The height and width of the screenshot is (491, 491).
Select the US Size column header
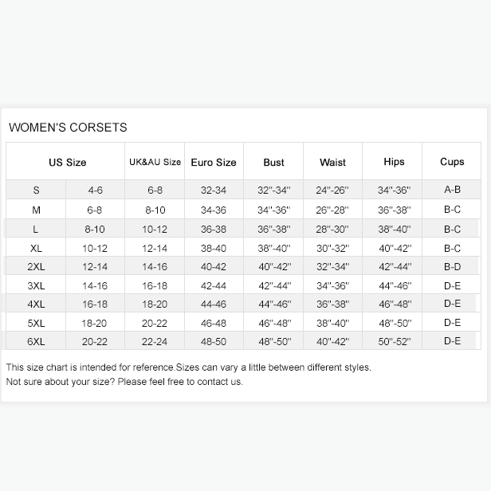coord(67,163)
